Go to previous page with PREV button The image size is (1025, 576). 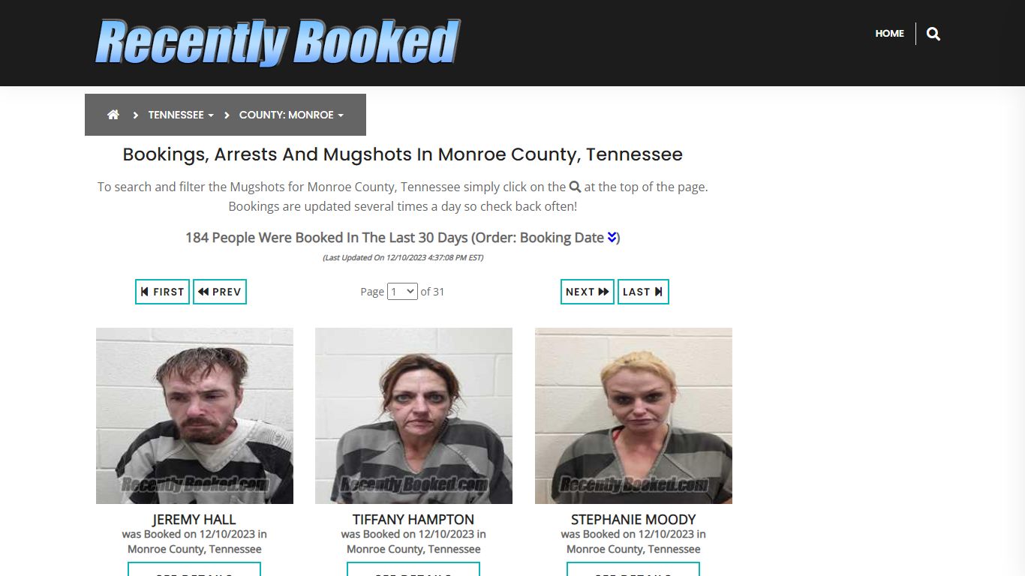[x=220, y=292]
